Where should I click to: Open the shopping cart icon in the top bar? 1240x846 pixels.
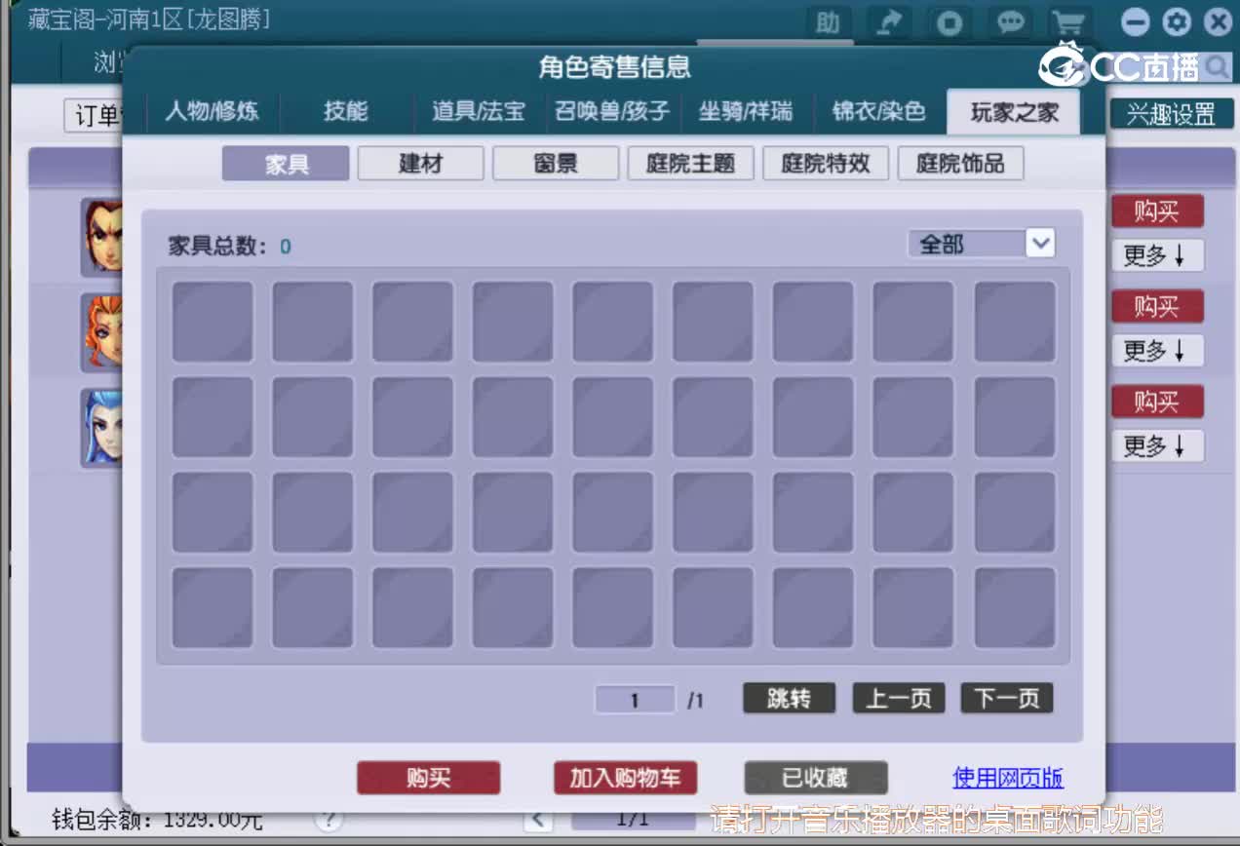click(x=1069, y=22)
